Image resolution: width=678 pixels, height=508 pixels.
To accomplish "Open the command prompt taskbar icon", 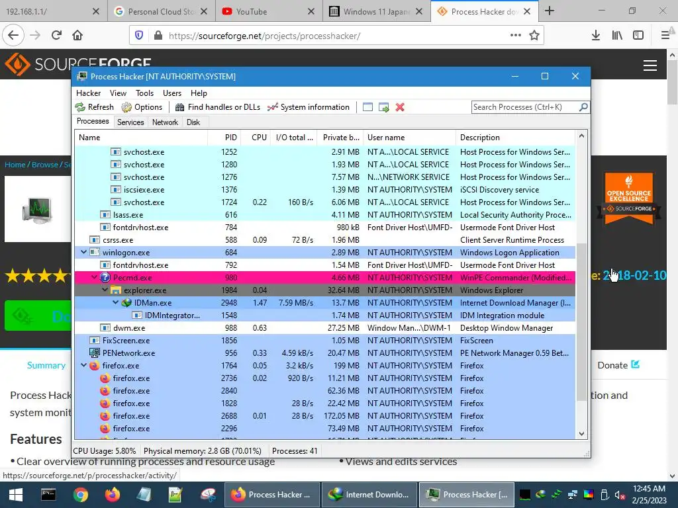I will pyautogui.click(x=48, y=495).
